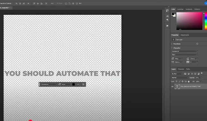This screenshot has height=121, width=207.
Task: Open the History panel icon in dock
Action: click(x=167, y=10)
